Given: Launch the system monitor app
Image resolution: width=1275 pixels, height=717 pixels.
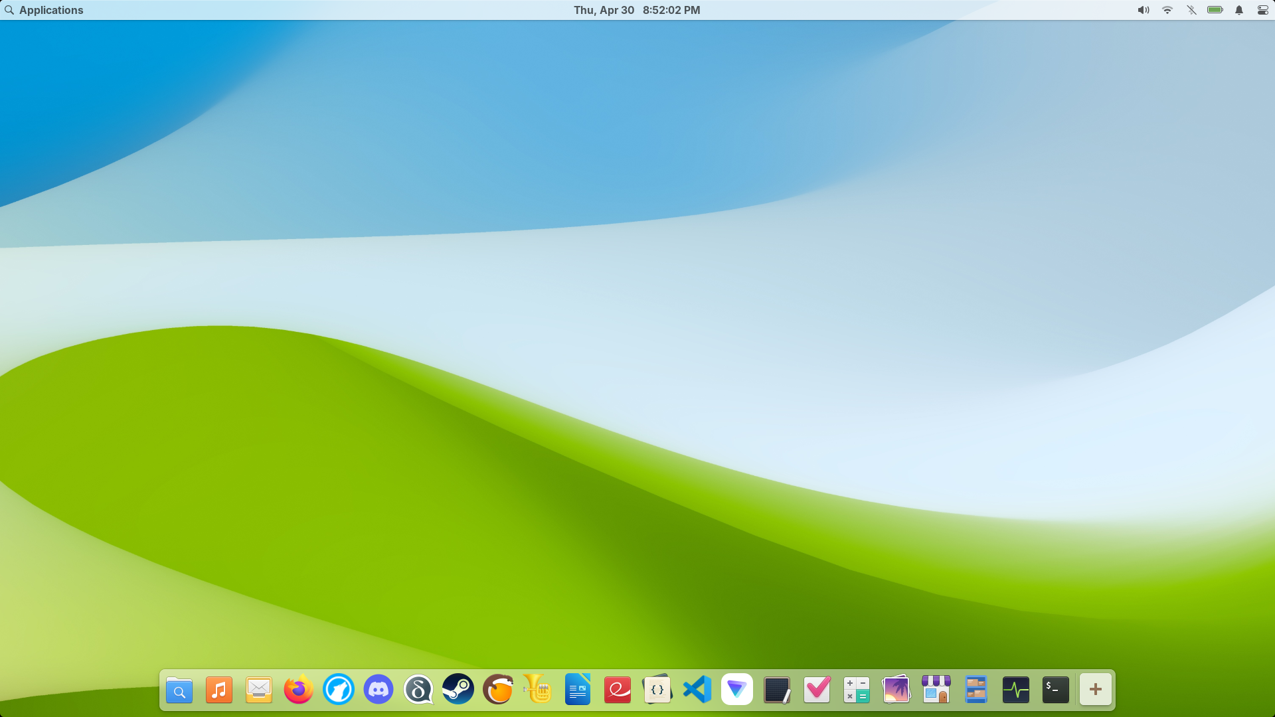Looking at the screenshot, I should click(1016, 690).
